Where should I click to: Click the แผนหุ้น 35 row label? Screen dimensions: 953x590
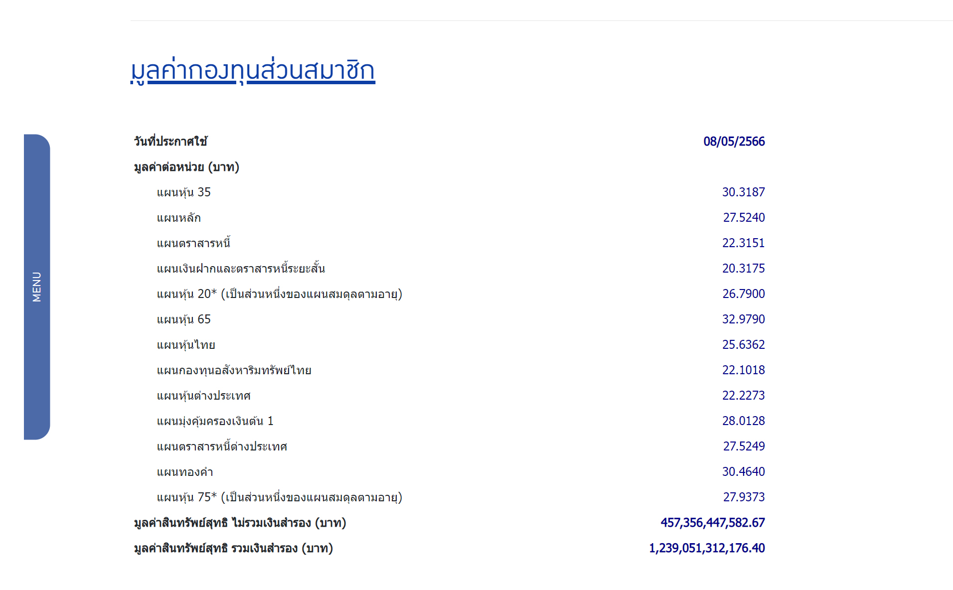183,192
